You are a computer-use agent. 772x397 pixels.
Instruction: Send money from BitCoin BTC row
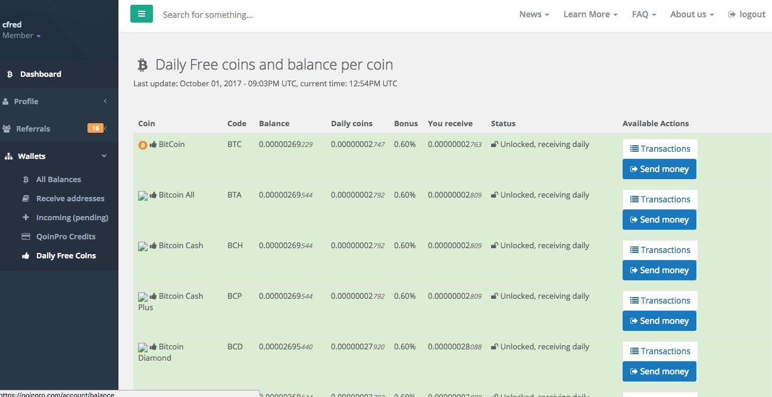pos(660,169)
